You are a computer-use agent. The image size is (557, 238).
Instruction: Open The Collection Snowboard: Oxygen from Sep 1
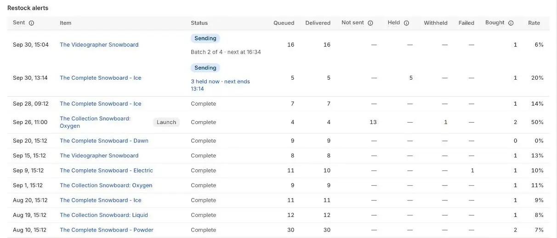click(x=106, y=185)
